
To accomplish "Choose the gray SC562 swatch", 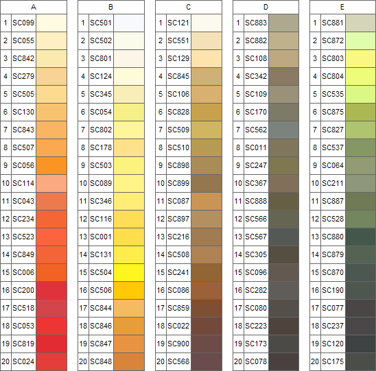I will point(283,130).
